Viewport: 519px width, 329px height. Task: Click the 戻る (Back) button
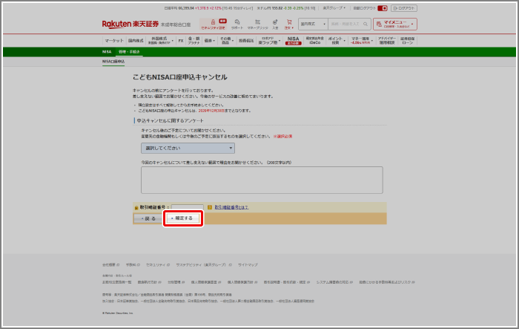click(148, 218)
